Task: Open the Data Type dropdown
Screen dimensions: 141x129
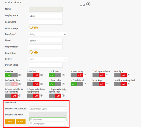Action: point(48,34)
